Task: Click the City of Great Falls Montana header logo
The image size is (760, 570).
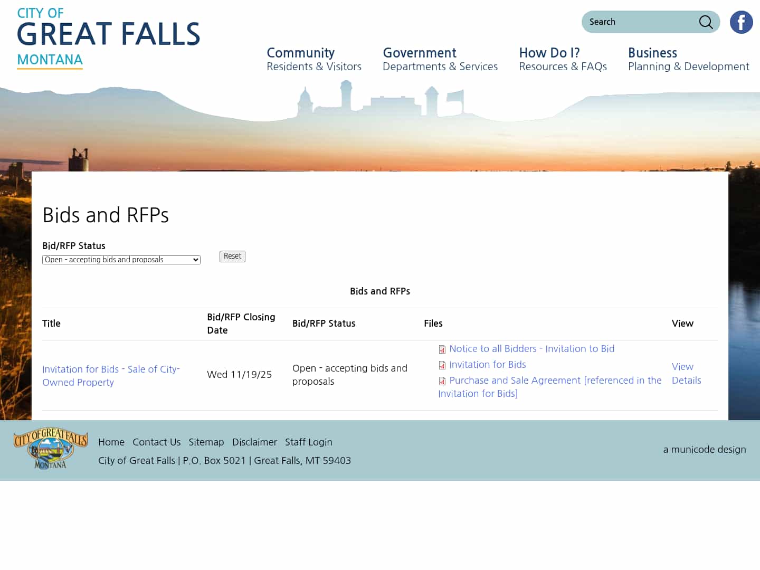Action: click(108, 38)
